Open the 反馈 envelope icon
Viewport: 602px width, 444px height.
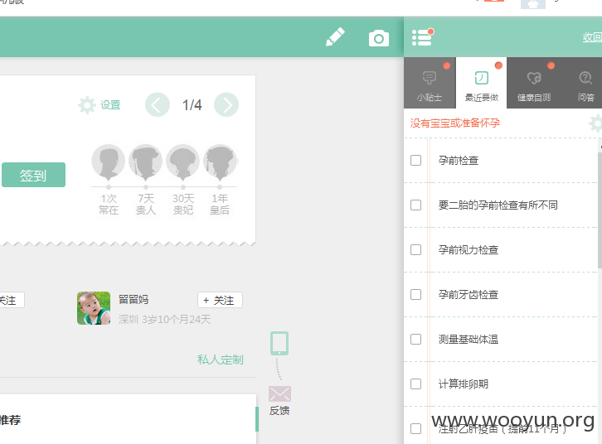279,394
